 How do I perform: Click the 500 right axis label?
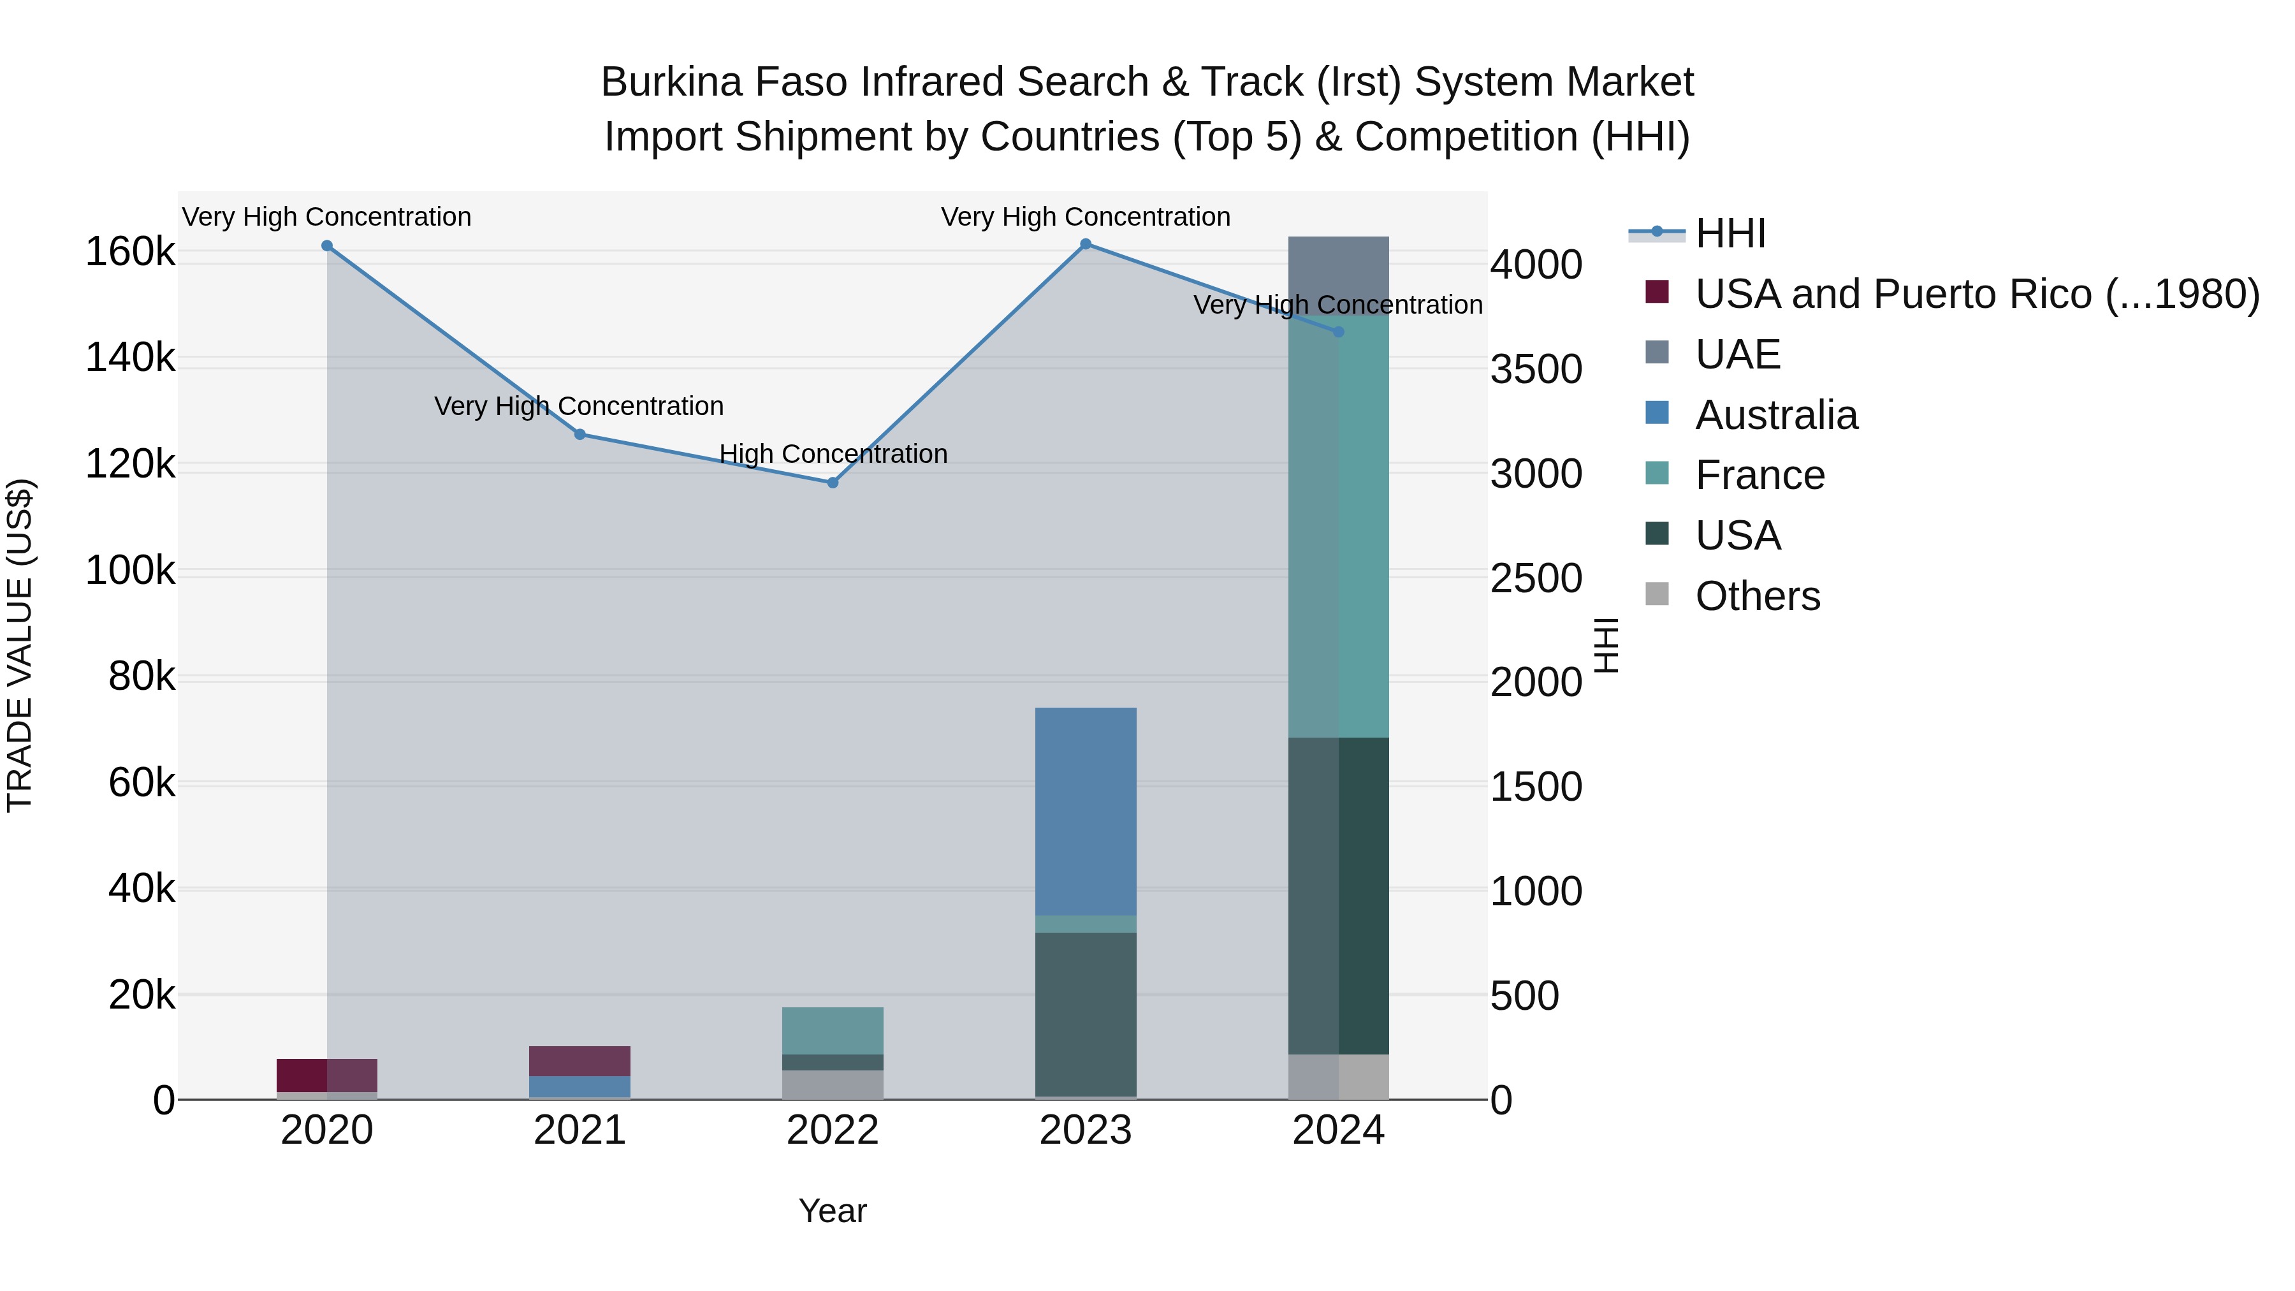coord(1526,996)
